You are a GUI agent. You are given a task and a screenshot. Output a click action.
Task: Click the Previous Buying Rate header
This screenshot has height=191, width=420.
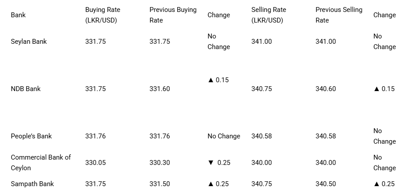(173, 15)
